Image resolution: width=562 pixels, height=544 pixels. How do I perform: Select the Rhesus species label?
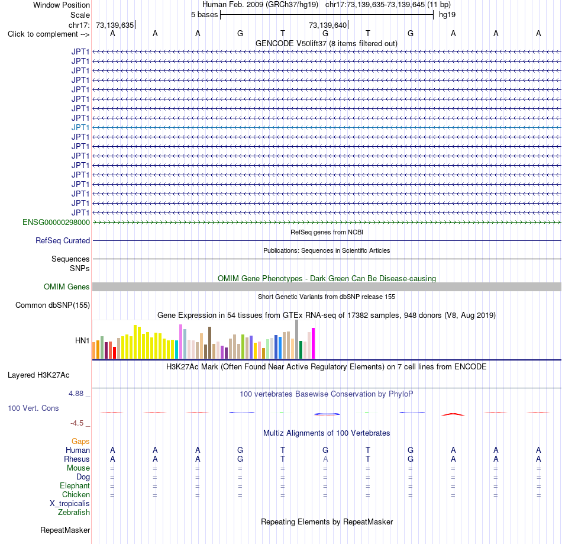[77, 459]
